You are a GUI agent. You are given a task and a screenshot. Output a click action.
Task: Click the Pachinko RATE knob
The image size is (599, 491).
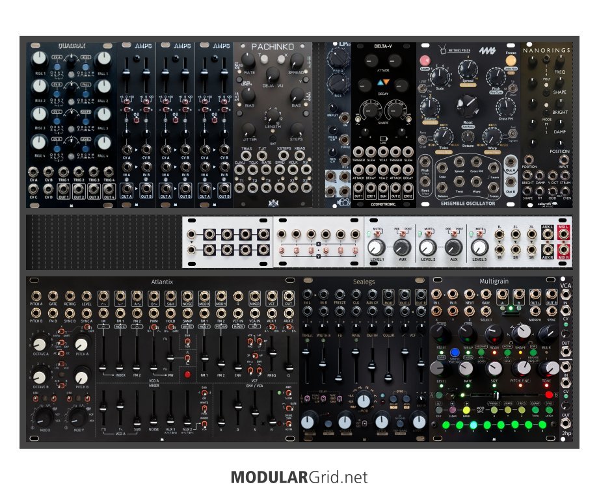tap(248, 60)
